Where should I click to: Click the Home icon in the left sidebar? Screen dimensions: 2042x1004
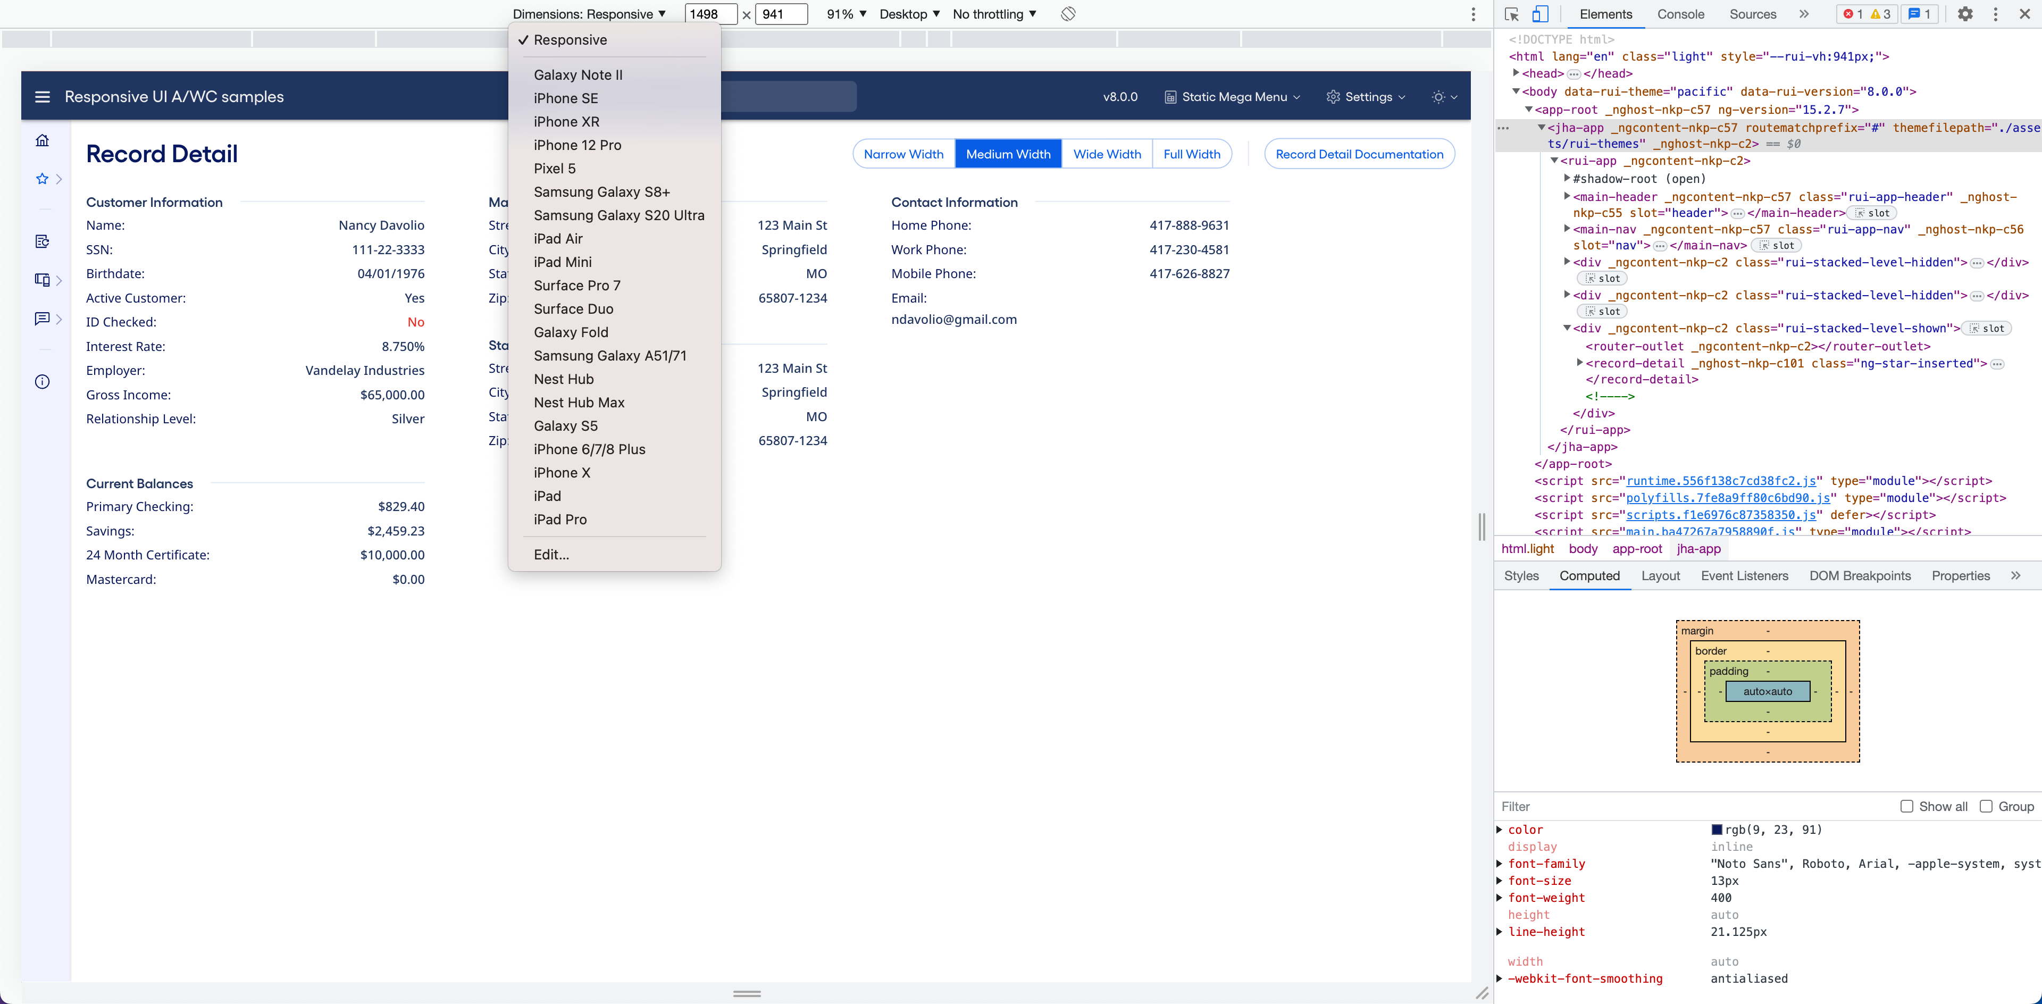click(42, 139)
